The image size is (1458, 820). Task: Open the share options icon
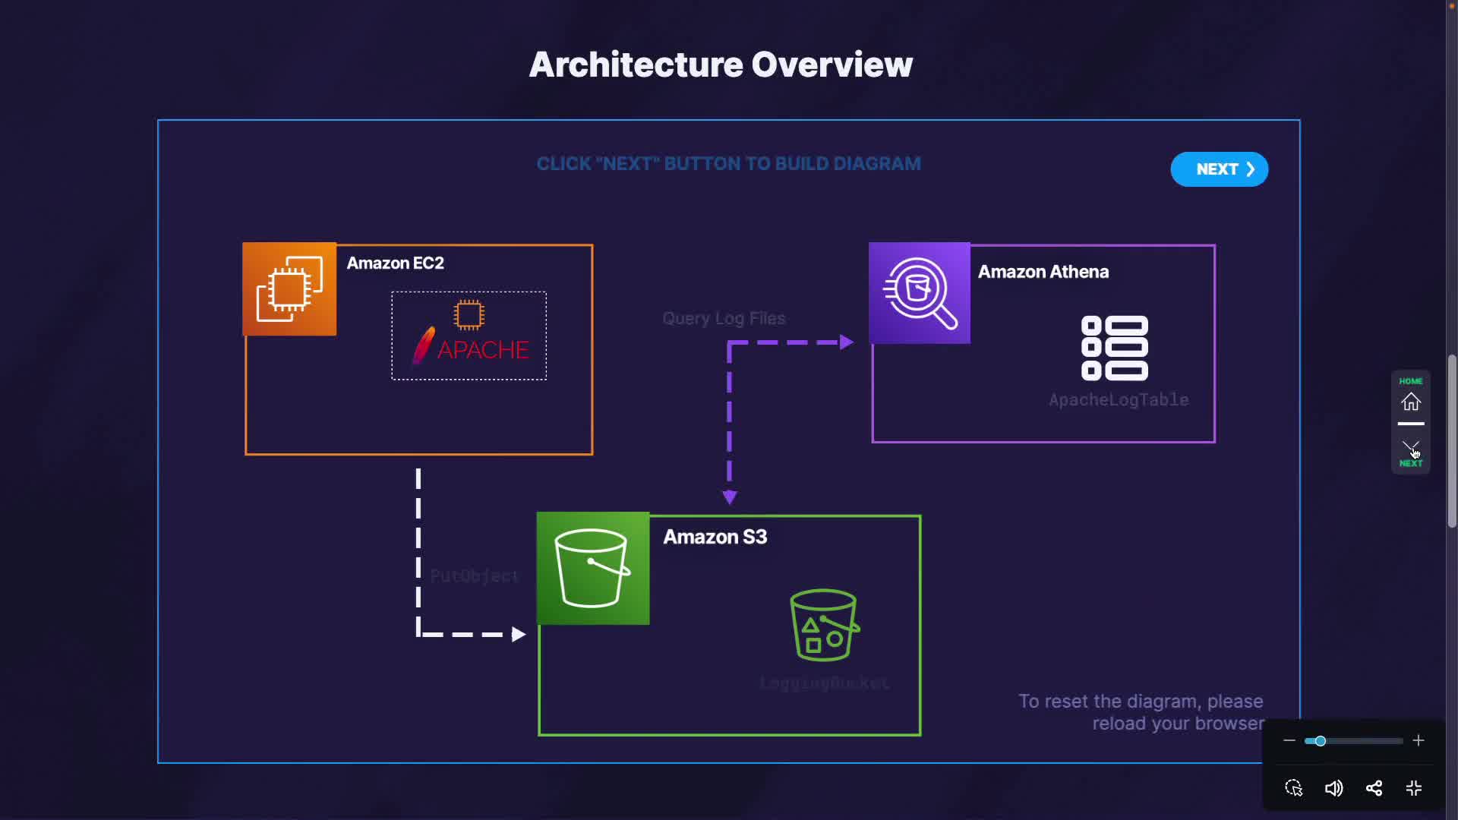pos(1374,788)
